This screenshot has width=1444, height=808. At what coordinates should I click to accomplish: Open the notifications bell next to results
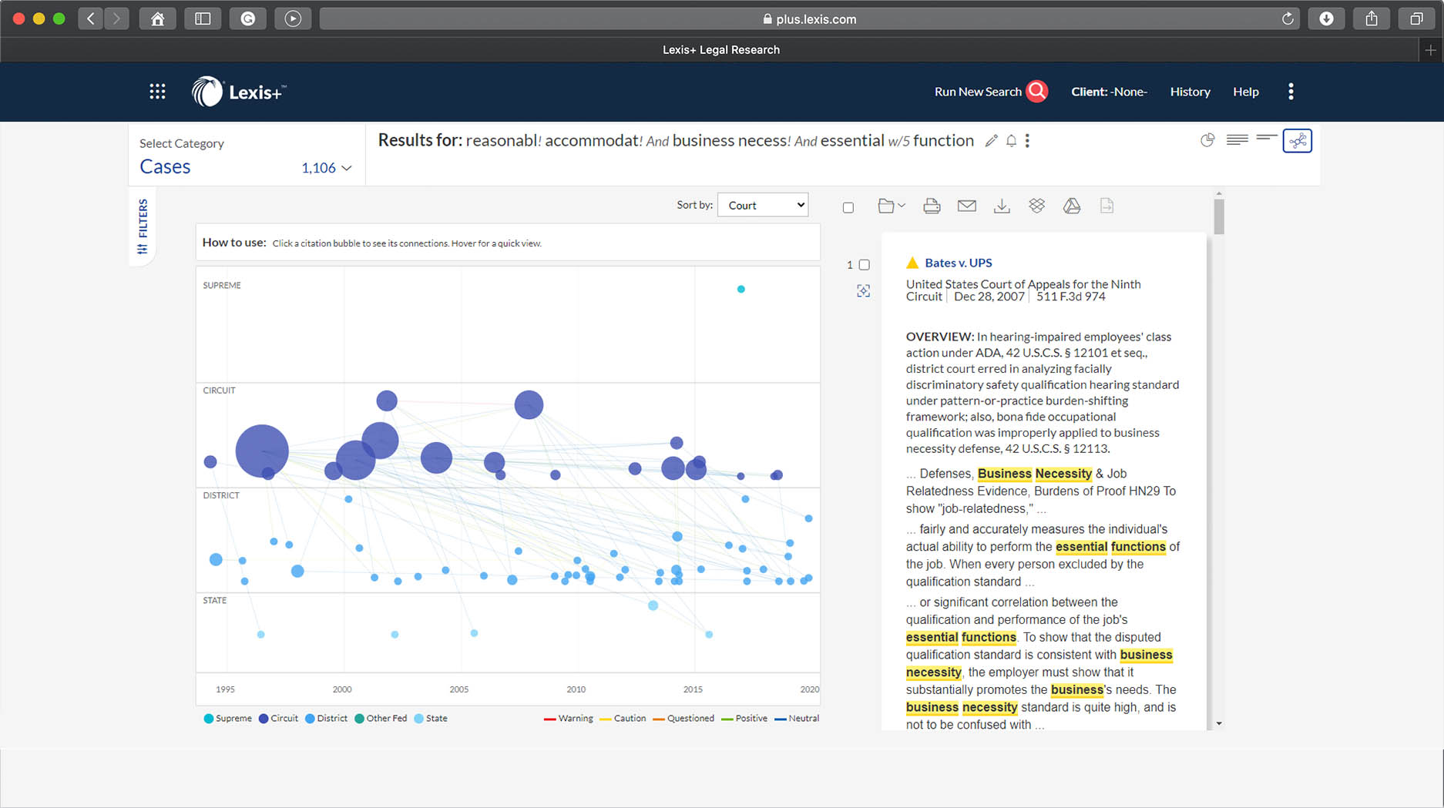tap(1011, 141)
